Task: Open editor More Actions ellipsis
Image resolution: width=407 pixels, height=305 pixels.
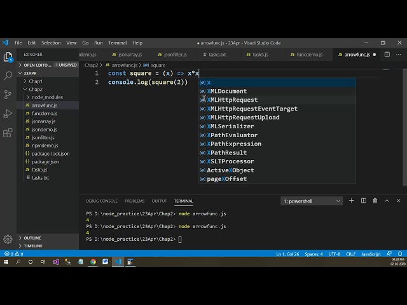Action: [x=399, y=55]
